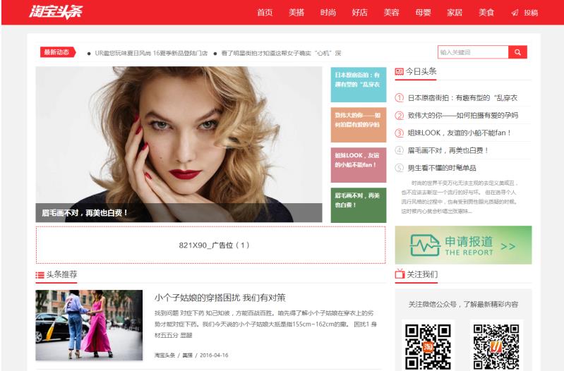
Task: Open the 首页 menu item
Action: (265, 13)
